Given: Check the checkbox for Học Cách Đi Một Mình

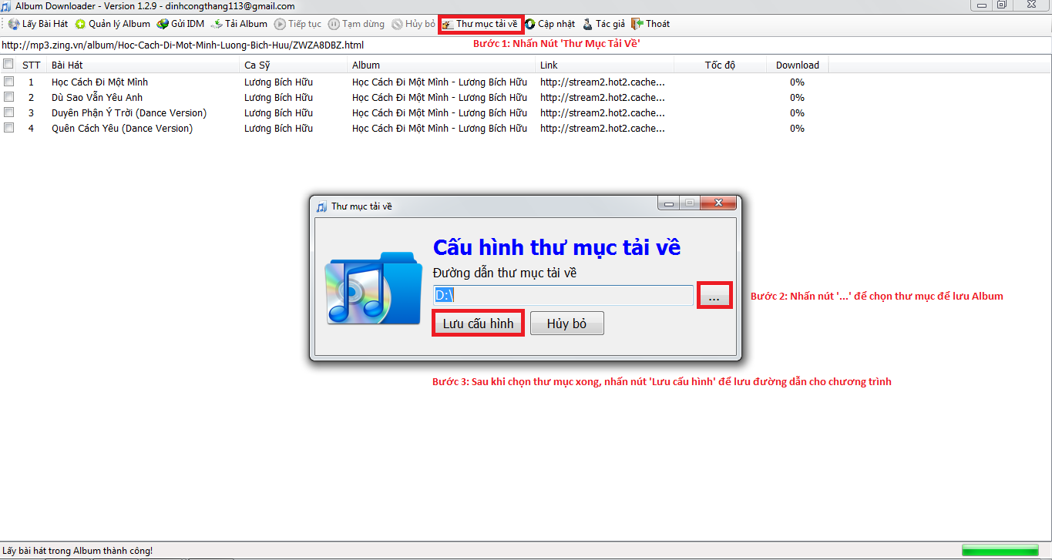Looking at the screenshot, I should pyautogui.click(x=8, y=81).
